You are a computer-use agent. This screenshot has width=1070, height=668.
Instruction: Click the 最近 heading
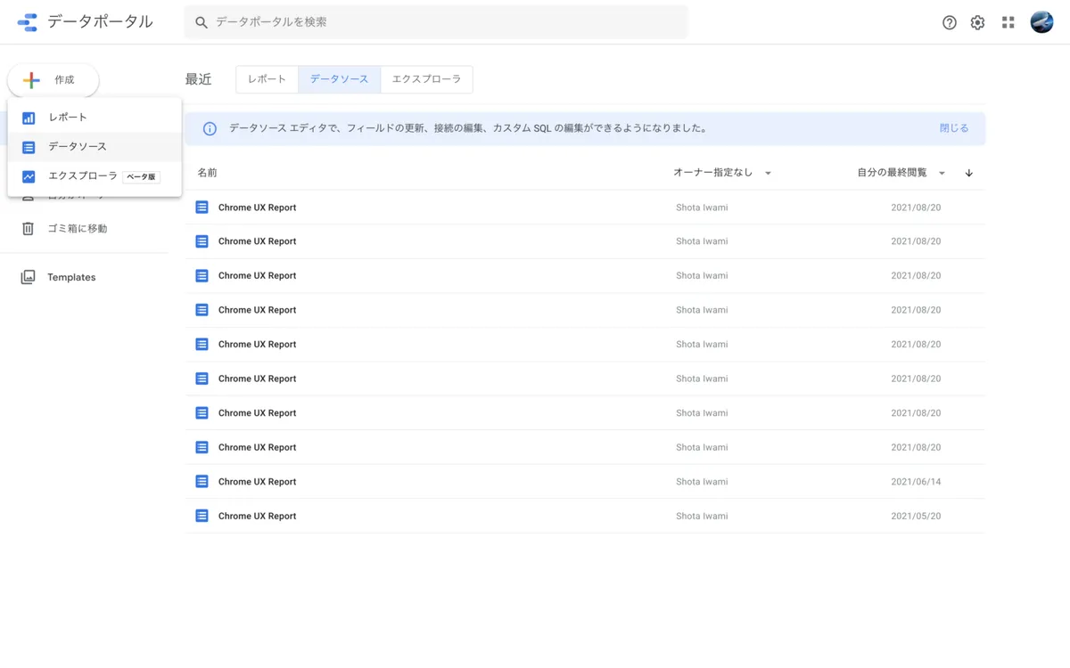tap(198, 79)
